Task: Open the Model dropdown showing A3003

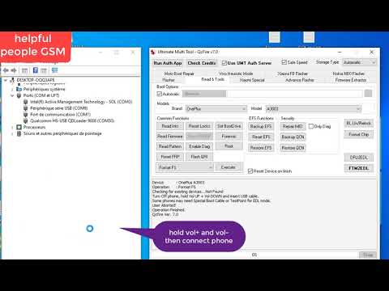Action: (314, 109)
